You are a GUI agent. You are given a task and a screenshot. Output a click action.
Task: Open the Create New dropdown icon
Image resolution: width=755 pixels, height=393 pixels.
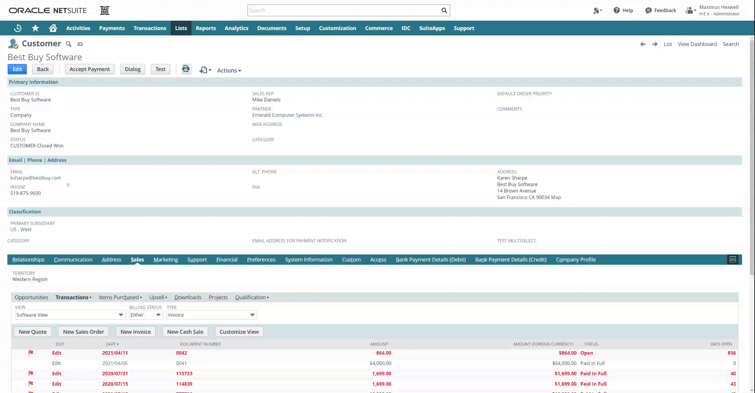point(598,11)
